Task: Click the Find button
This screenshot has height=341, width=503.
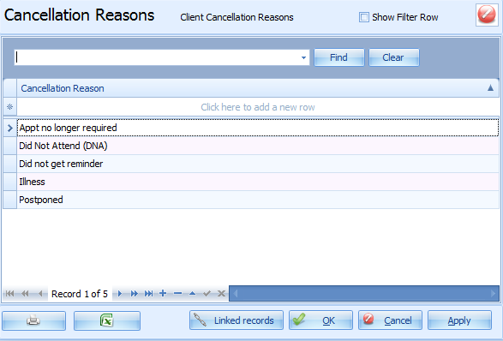Action: [339, 57]
